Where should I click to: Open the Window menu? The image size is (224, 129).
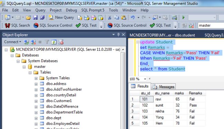129,10
